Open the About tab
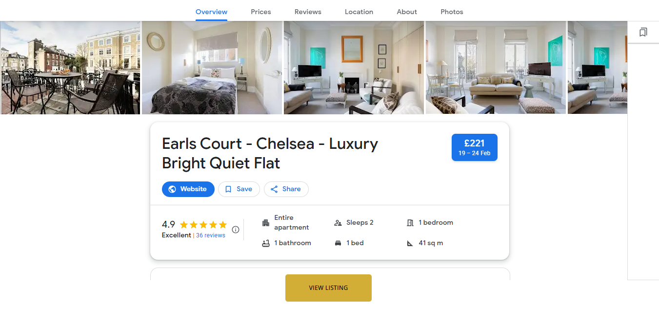The width and height of the screenshot is (659, 323). coord(407,12)
